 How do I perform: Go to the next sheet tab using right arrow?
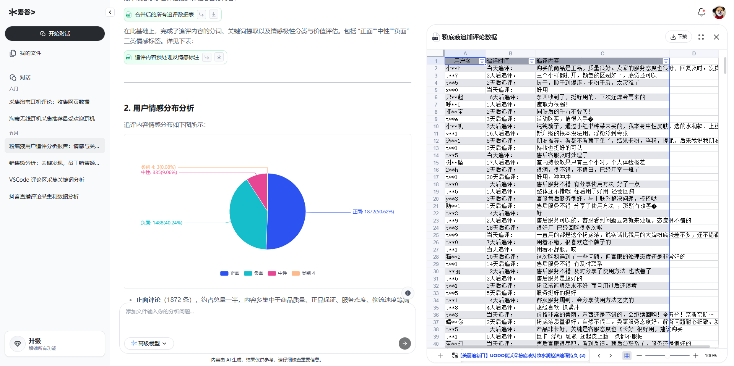pos(611,356)
